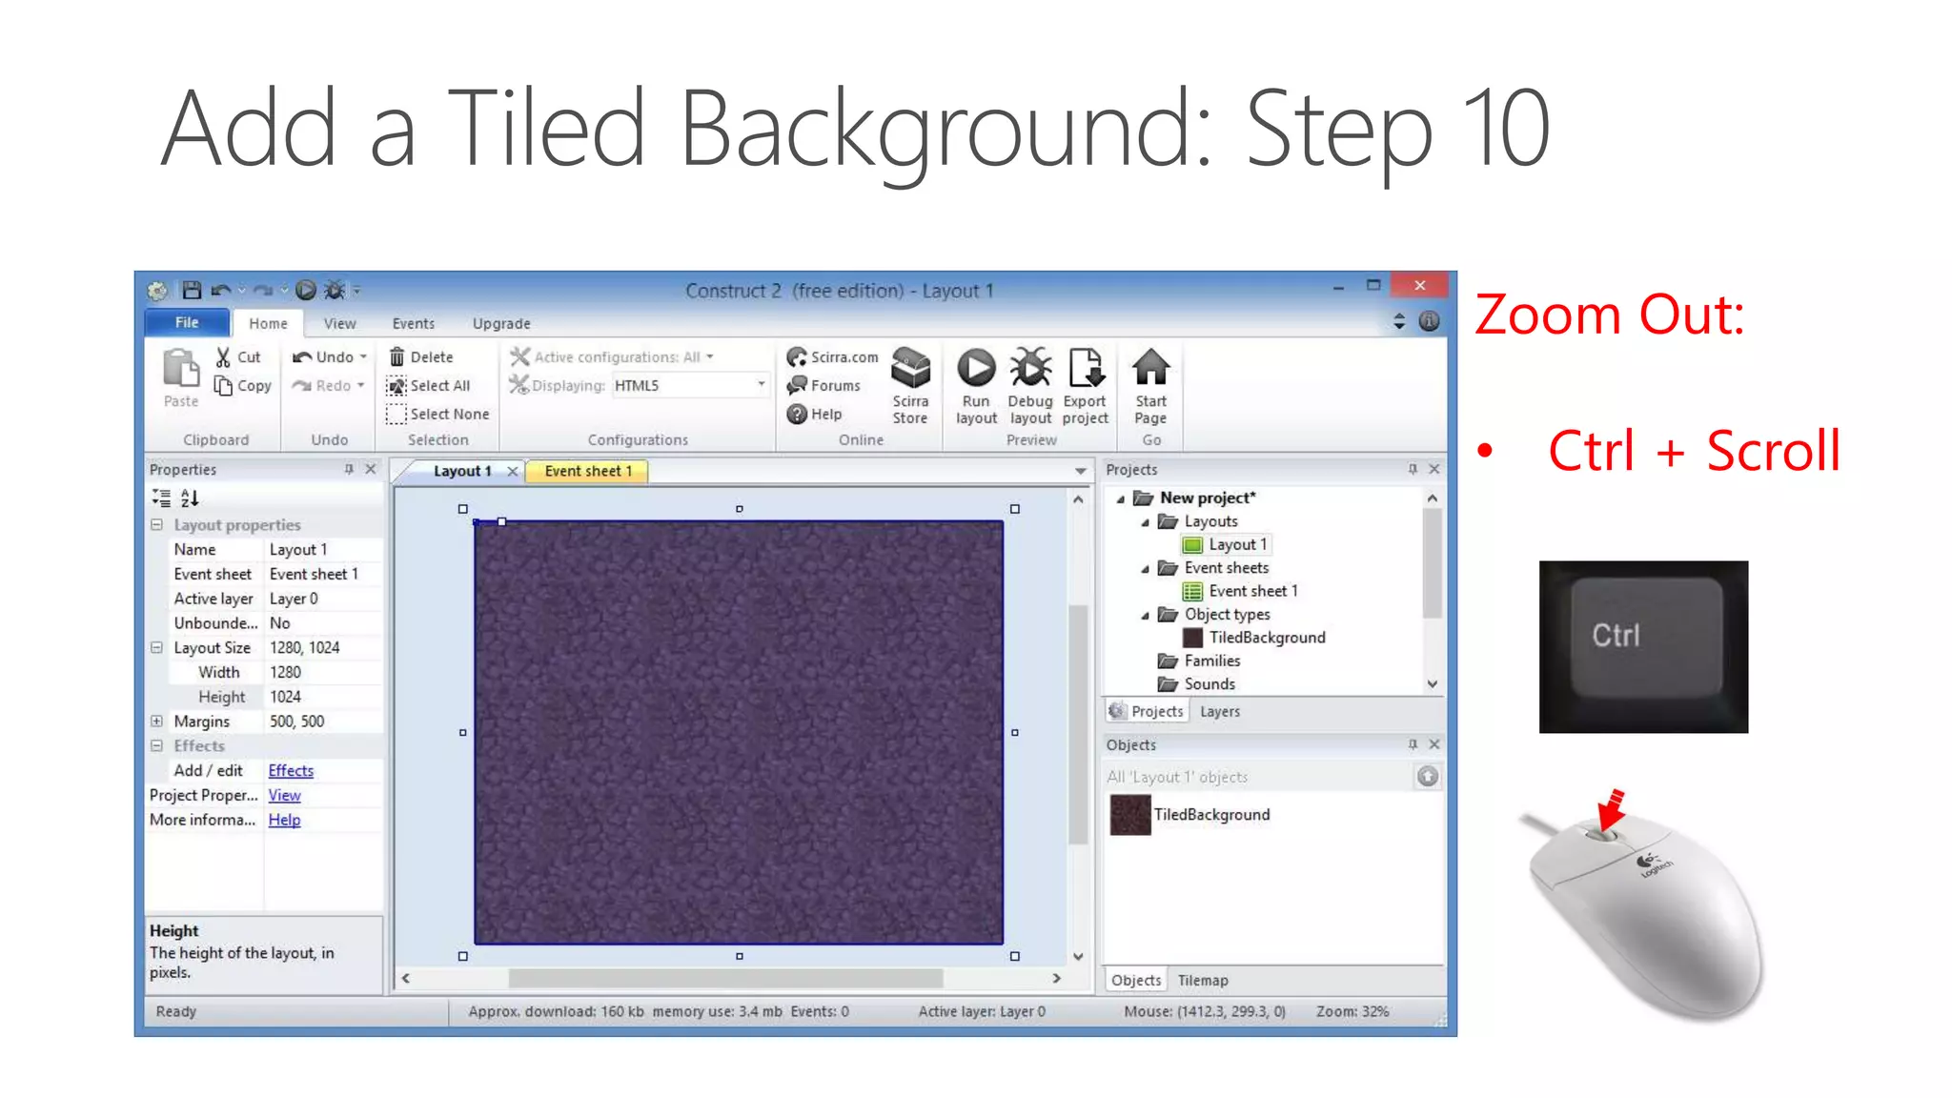1952x1098 pixels.
Task: Click save icon in title bar
Action: coord(192,290)
